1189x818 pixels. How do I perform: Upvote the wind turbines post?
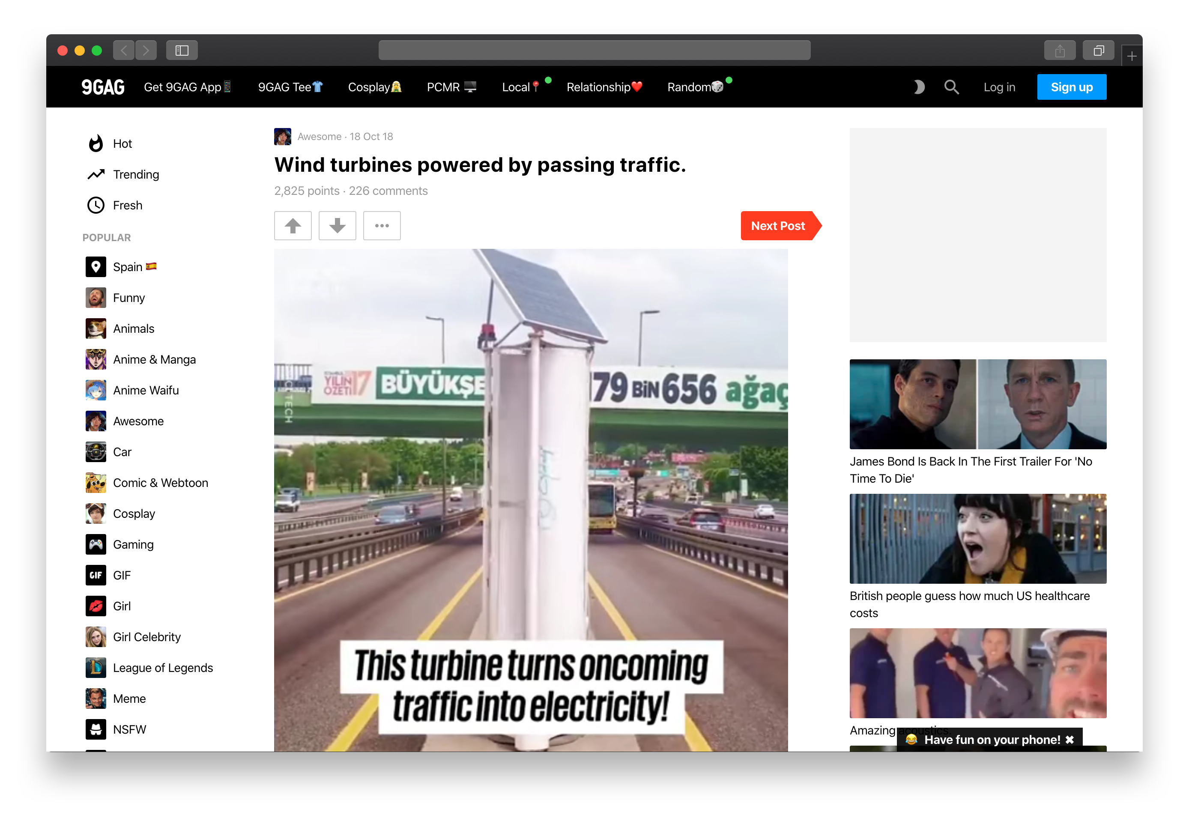[x=293, y=226]
